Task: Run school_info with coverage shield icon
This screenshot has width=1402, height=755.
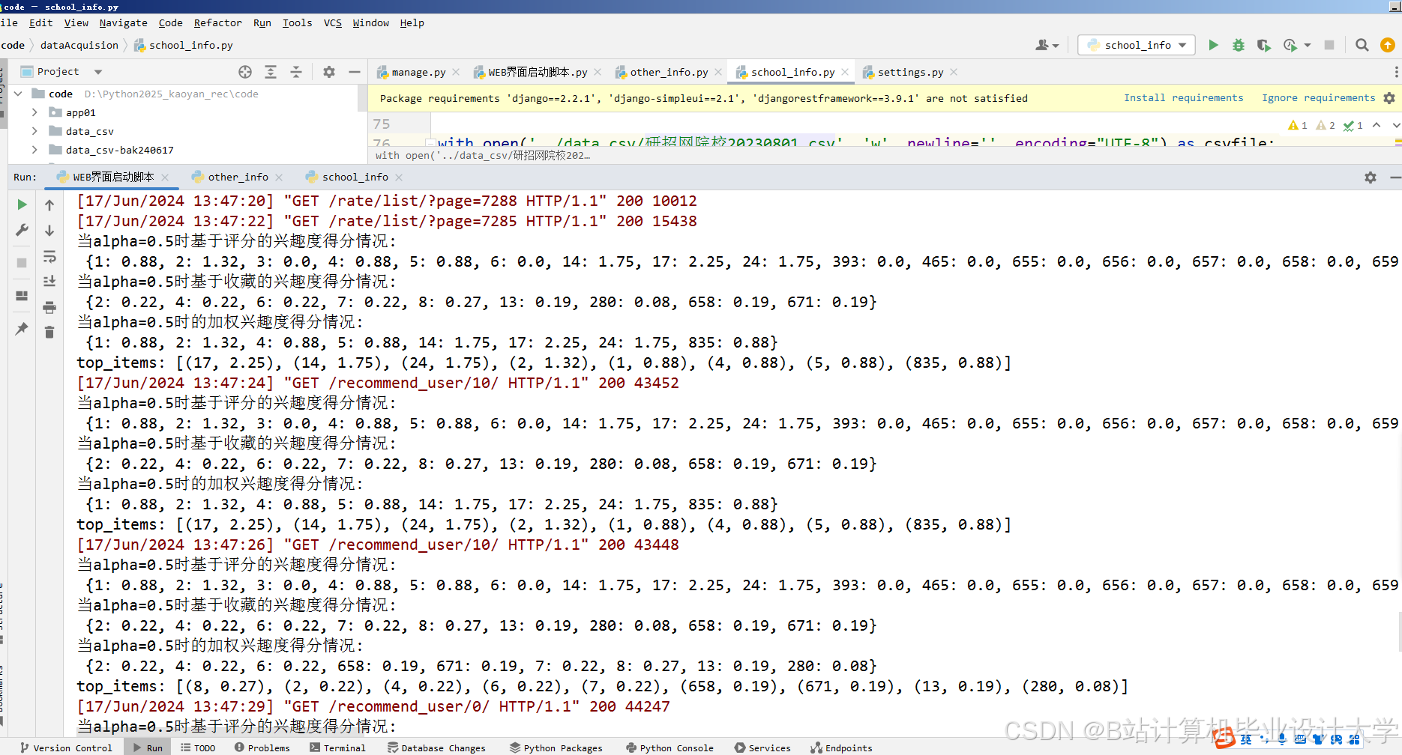Action: (x=1263, y=45)
